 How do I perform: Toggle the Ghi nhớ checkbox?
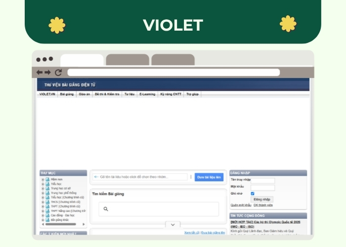tap(253, 194)
